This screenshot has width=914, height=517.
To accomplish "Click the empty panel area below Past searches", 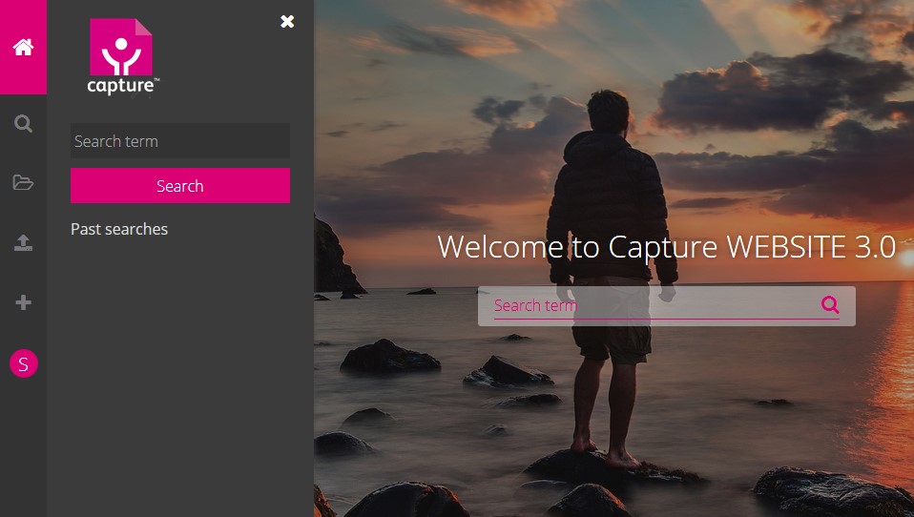I will pos(179,382).
